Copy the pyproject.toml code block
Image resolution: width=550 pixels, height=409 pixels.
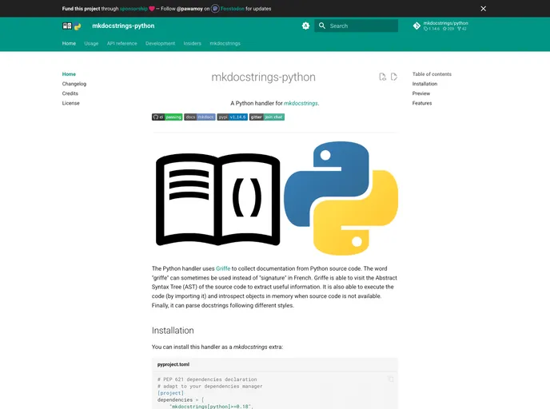click(391, 379)
